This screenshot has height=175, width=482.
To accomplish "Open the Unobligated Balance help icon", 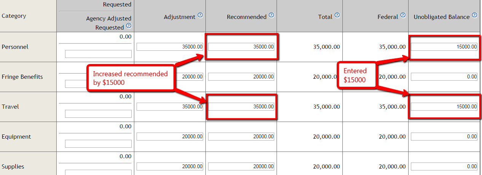I will pos(474,16).
